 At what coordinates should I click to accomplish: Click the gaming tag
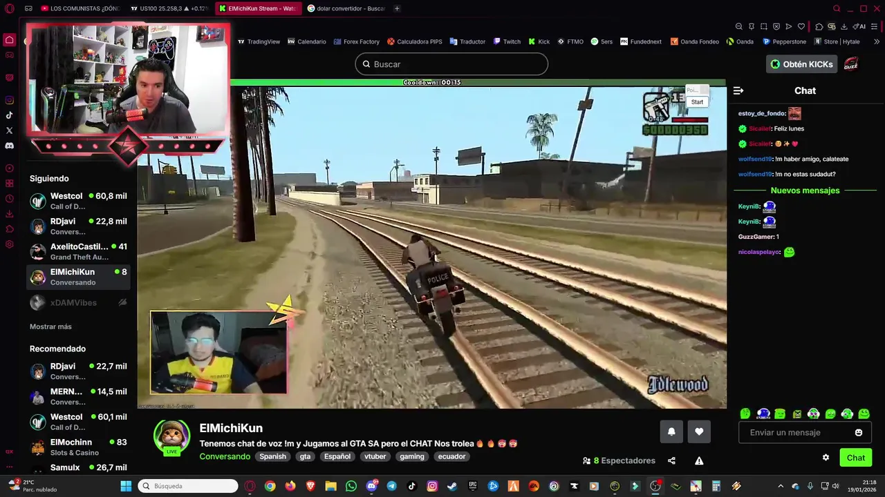click(412, 456)
